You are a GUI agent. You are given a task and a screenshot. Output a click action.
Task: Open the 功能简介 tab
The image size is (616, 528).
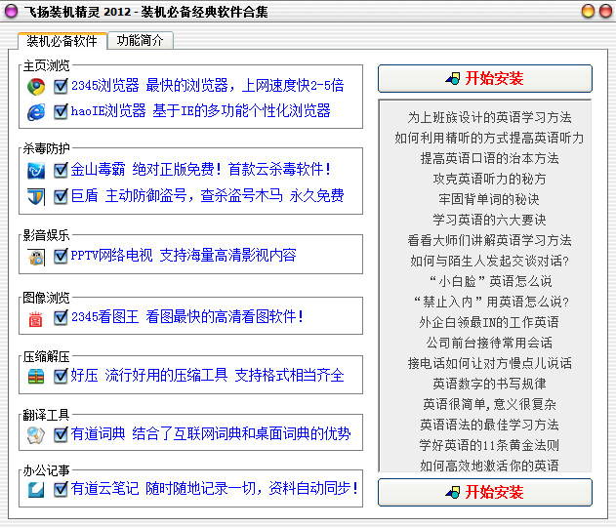coord(141,40)
